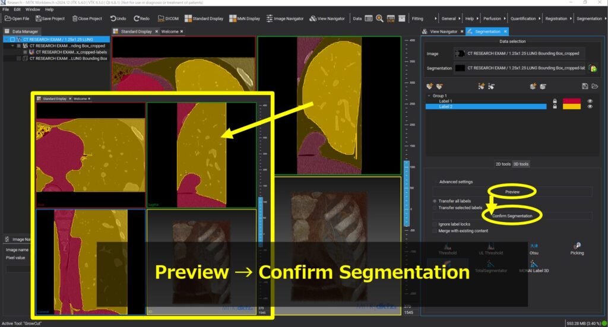
Task: Enable Ignore label locks checkbox
Action: [435, 224]
